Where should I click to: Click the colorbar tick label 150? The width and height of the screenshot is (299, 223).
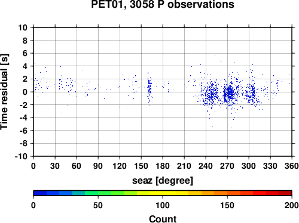227,205
